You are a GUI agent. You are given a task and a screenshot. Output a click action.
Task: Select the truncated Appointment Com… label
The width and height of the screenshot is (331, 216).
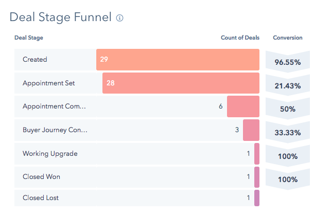point(54,106)
